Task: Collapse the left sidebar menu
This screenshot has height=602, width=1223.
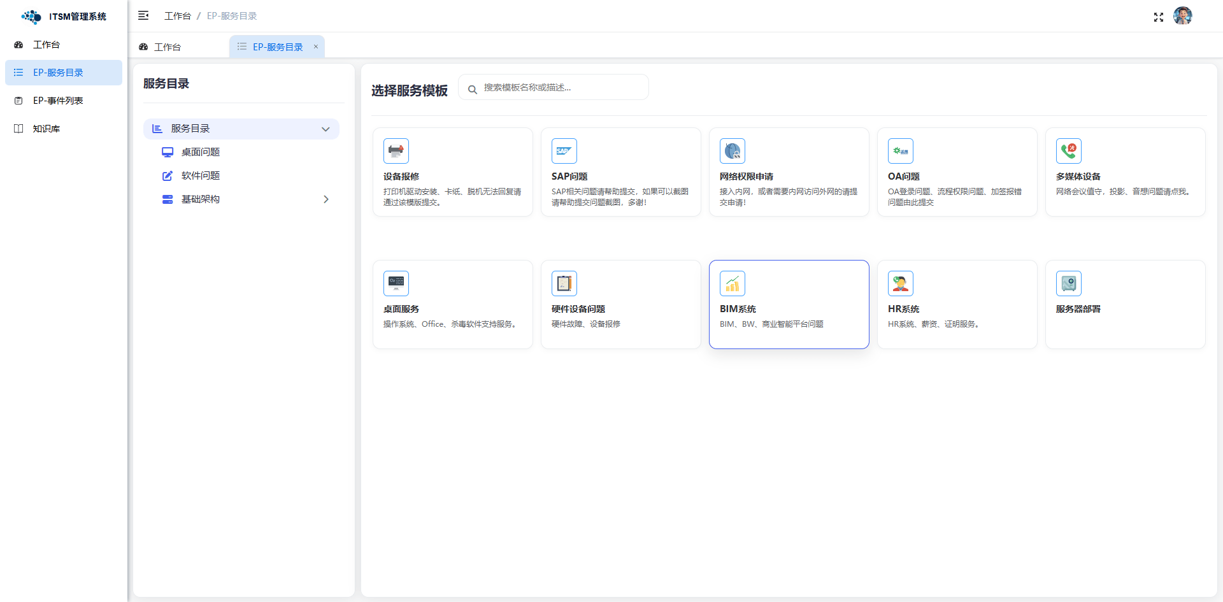Action: tap(143, 15)
